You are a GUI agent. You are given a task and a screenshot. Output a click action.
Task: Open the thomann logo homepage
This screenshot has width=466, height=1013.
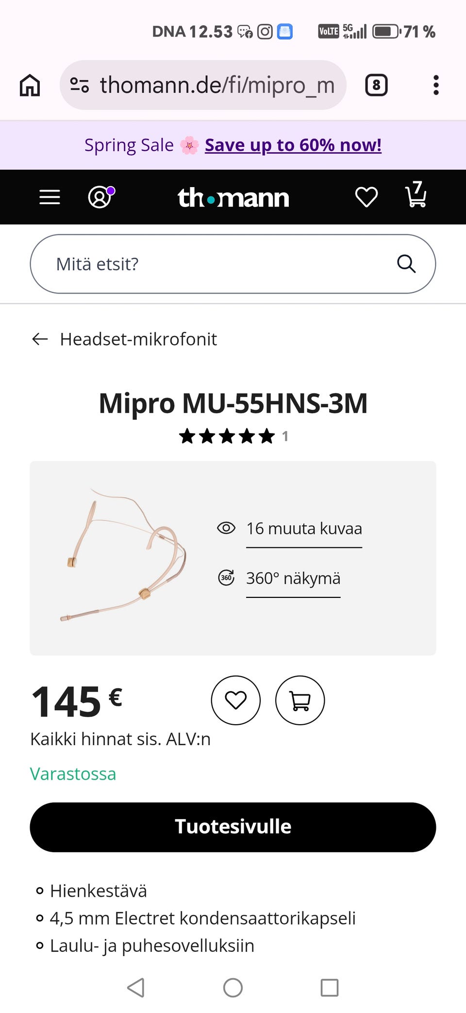point(233,198)
